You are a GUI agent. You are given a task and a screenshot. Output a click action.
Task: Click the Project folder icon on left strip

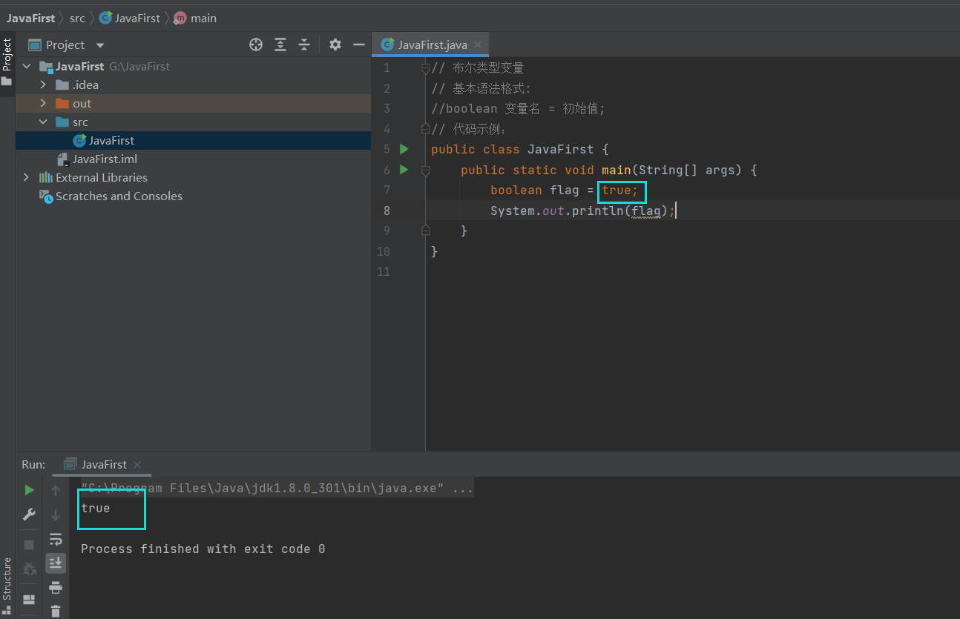[7, 82]
